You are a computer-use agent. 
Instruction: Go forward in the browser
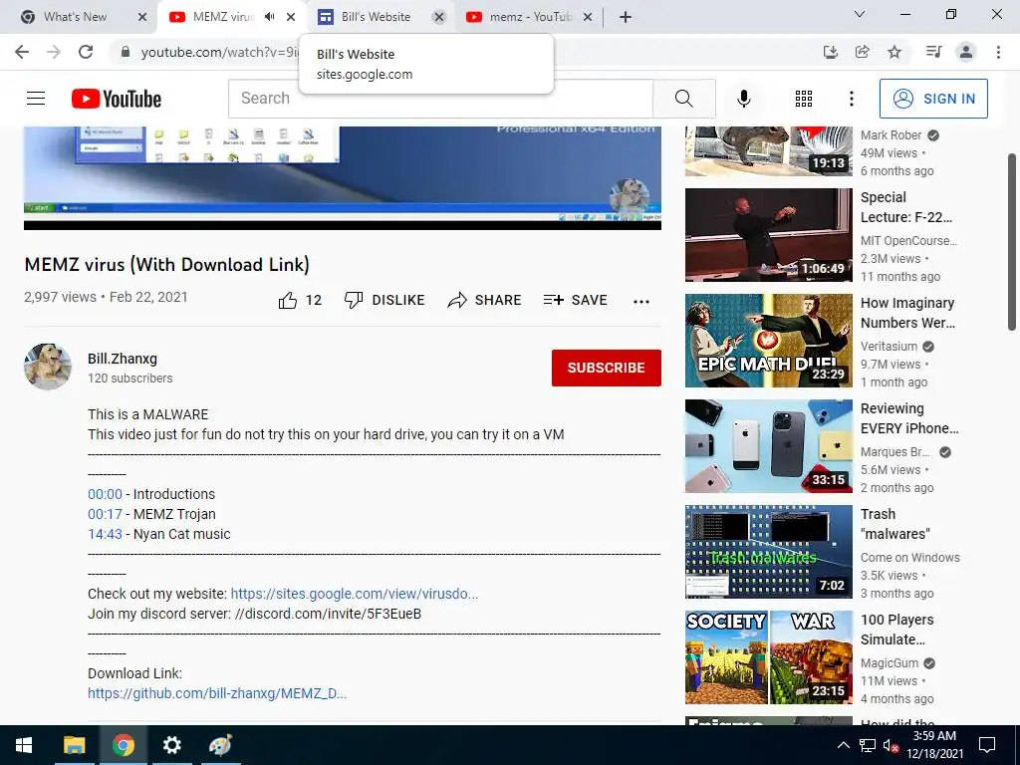click(54, 52)
